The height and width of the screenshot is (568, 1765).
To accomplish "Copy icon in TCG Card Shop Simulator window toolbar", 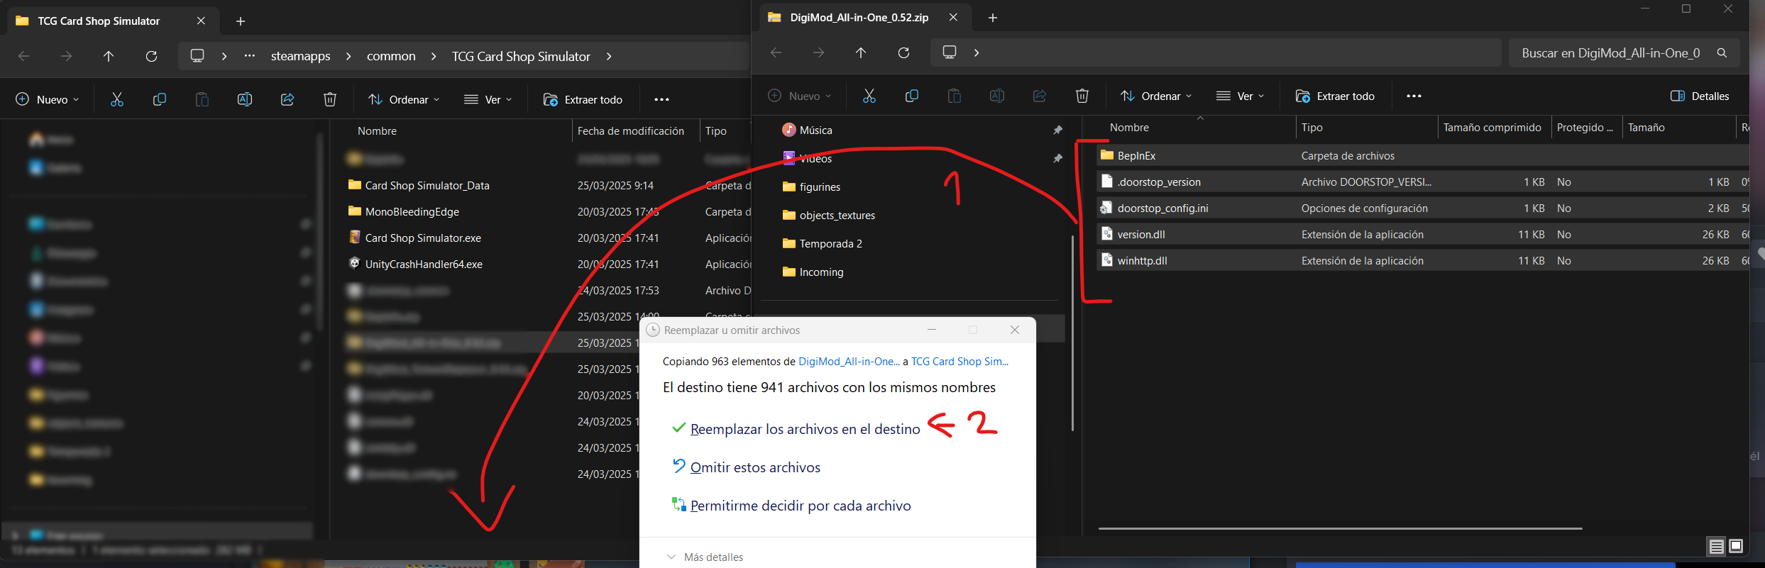I will [160, 99].
